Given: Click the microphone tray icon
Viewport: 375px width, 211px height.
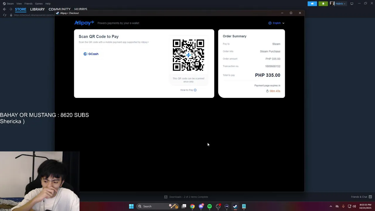Looking at the screenshot, I should (x=343, y=206).
